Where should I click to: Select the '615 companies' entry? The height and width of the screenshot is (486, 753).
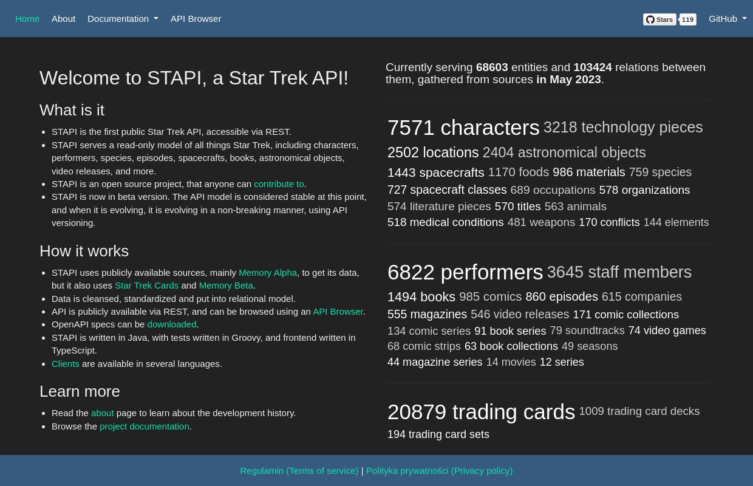coord(642,297)
